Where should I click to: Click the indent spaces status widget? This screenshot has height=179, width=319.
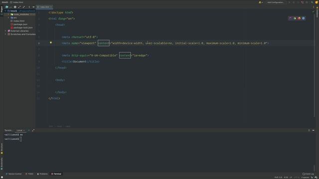click(x=305, y=178)
